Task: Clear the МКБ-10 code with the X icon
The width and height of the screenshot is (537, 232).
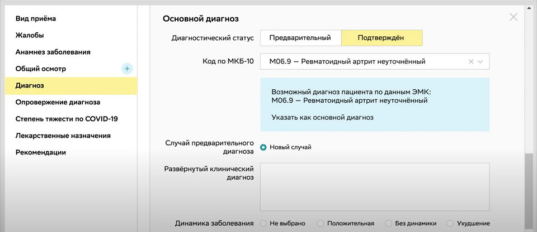Action: point(471,62)
